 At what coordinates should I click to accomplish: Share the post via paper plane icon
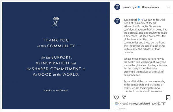tap(124, 97)
